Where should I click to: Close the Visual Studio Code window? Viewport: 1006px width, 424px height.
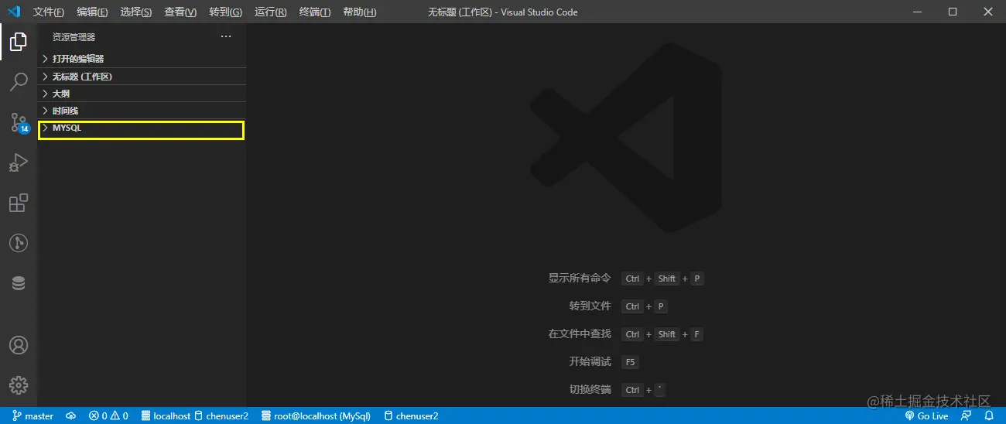988,12
